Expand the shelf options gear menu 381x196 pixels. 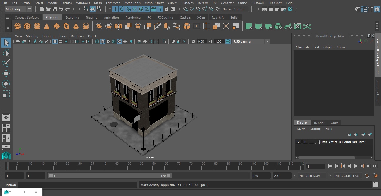8,28
